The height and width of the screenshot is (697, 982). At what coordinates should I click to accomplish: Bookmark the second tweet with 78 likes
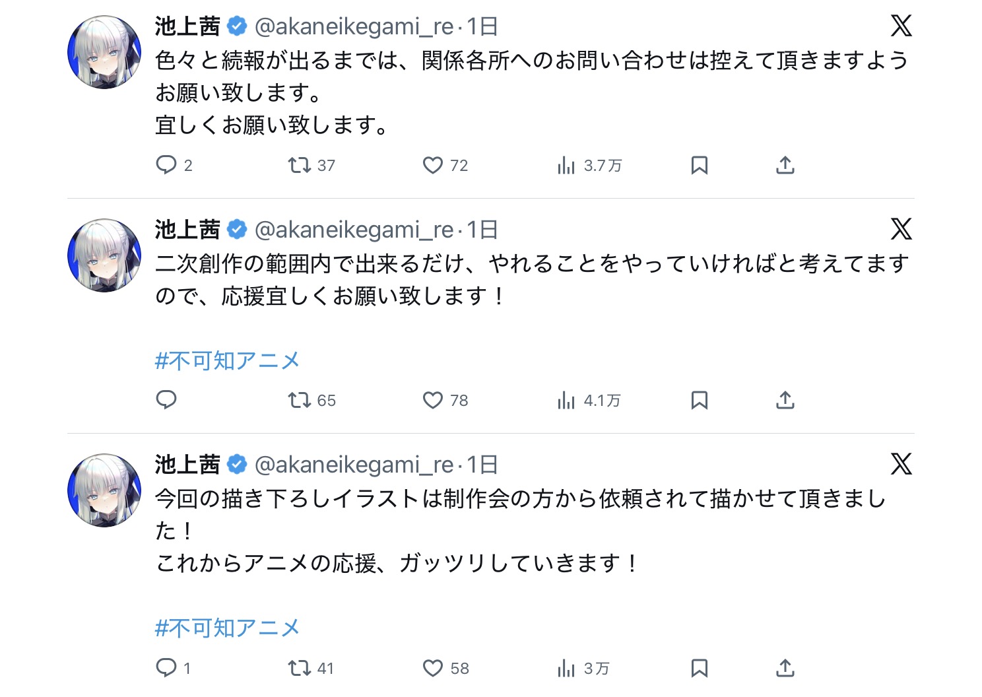pos(699,400)
